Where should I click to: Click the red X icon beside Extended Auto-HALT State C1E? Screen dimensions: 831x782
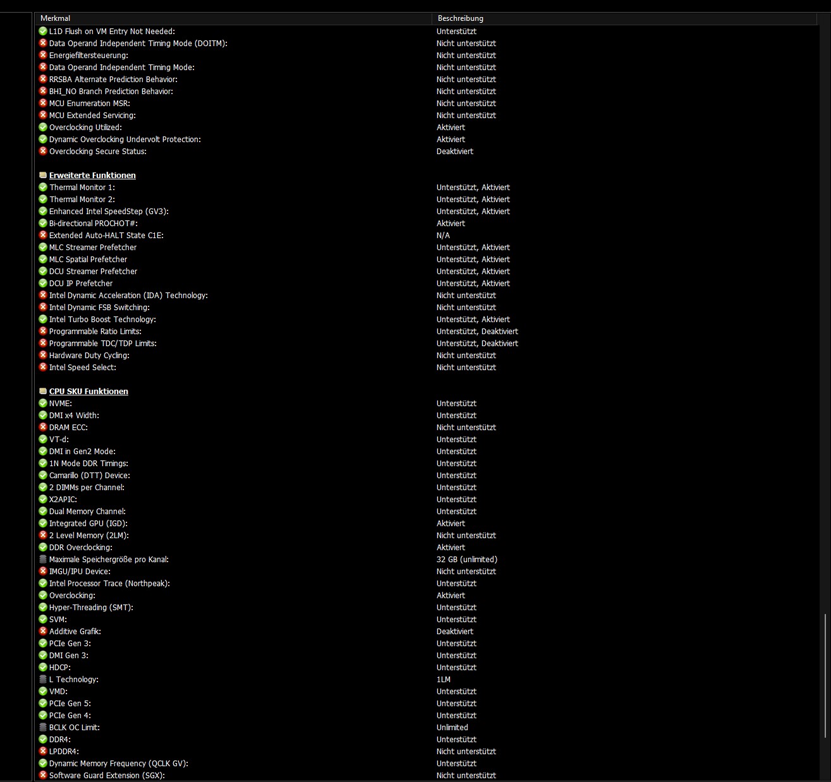pos(43,236)
